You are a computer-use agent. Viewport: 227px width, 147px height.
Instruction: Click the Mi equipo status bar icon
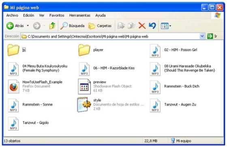click(173, 141)
